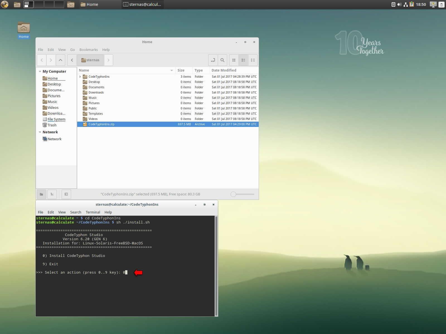This screenshot has height=334, width=446.
Task: Open the main application menu on panel
Action: pyautogui.click(x=5, y=4)
